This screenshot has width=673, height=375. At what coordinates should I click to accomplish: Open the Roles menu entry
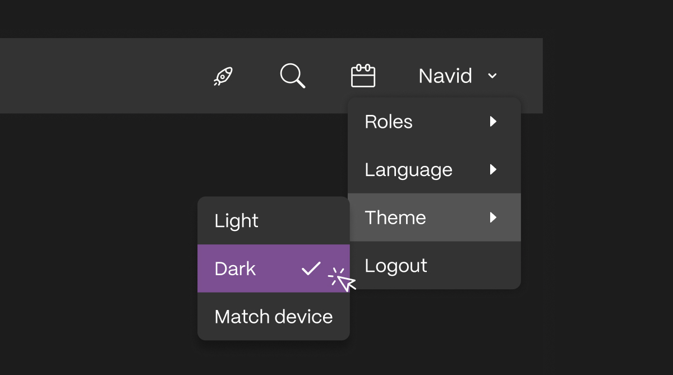pos(434,122)
